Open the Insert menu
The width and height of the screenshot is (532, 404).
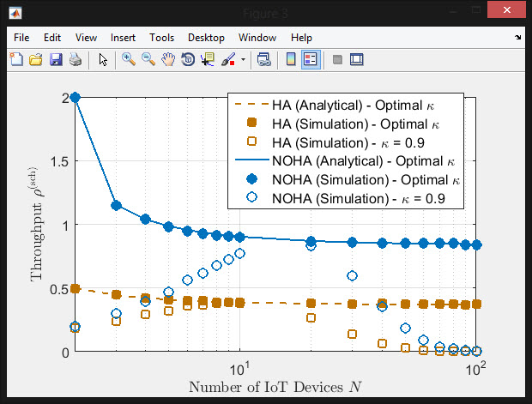click(123, 38)
